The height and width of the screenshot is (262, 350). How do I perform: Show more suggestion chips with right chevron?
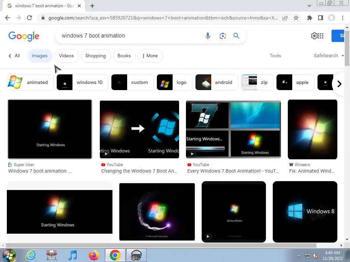tap(339, 84)
